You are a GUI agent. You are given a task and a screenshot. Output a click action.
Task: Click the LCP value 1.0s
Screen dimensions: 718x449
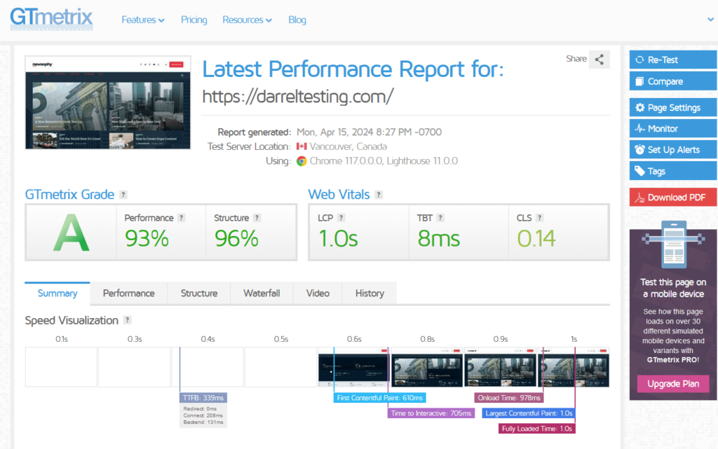click(338, 238)
